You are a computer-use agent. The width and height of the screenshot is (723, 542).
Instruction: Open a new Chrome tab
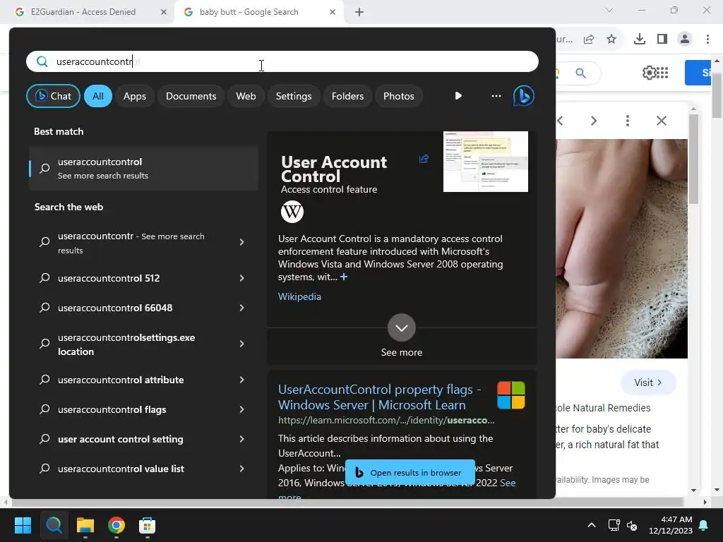tap(359, 12)
